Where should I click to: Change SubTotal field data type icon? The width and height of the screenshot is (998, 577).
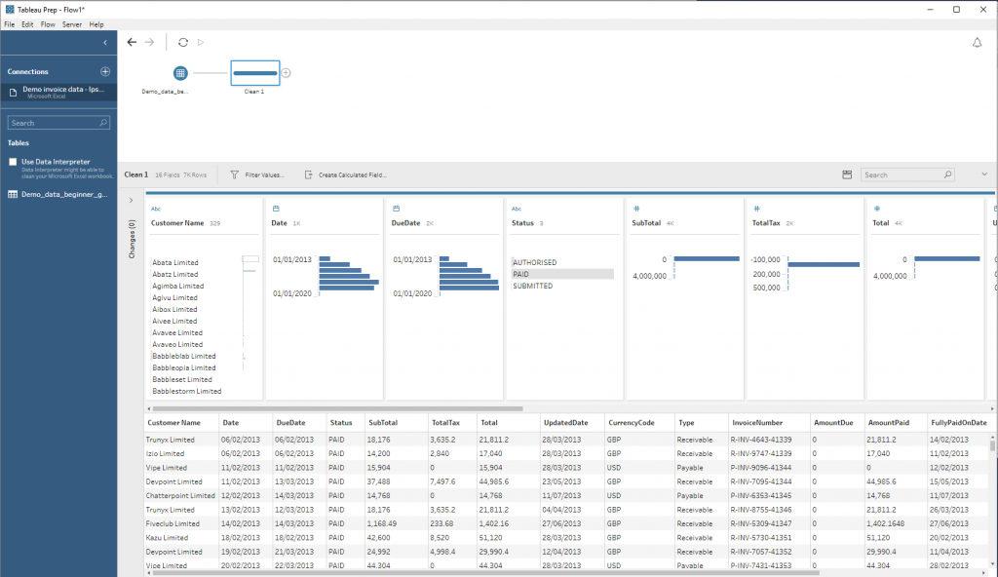pos(636,209)
